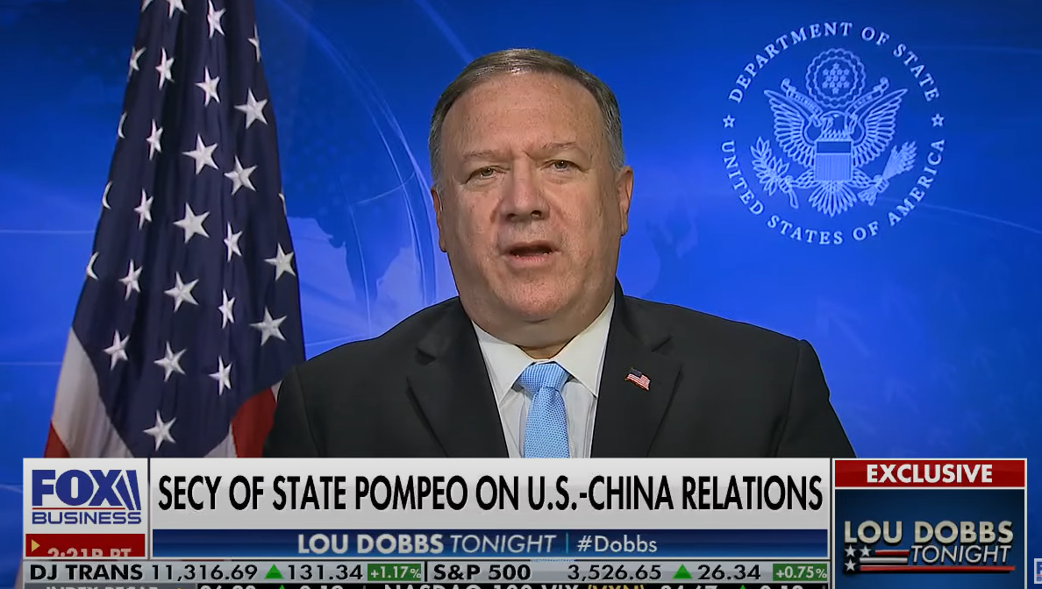Click the American flag lapel pin
Viewport: 1042px width, 589px height.
tap(638, 380)
